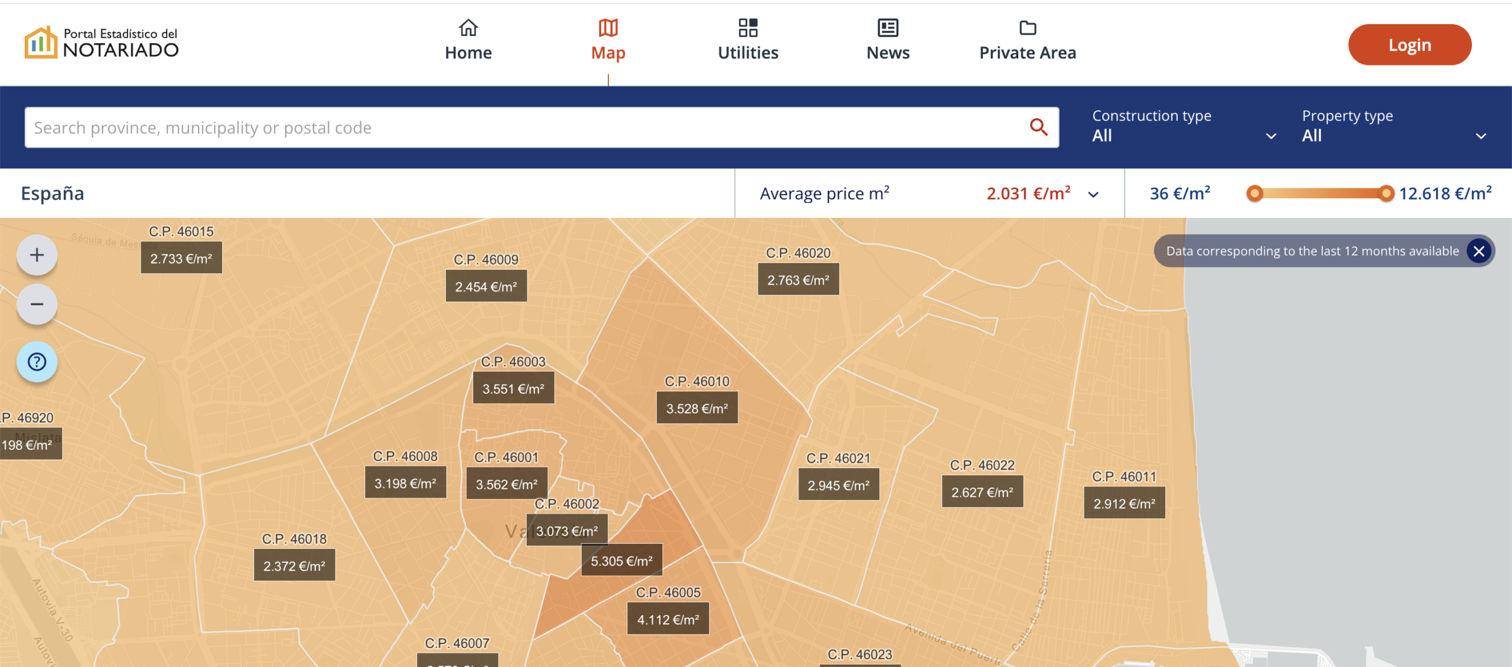Dismiss the last 12 months data notice
1512x667 pixels.
[x=1479, y=251]
